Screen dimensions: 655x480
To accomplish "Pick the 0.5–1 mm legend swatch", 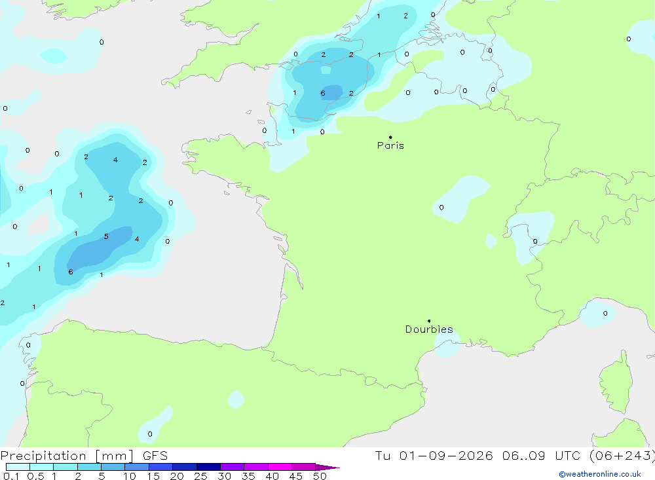I will coord(41,467).
